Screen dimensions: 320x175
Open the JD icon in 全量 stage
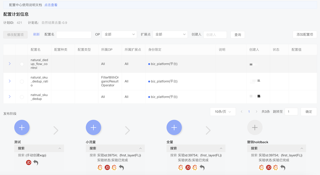pos(188,167)
